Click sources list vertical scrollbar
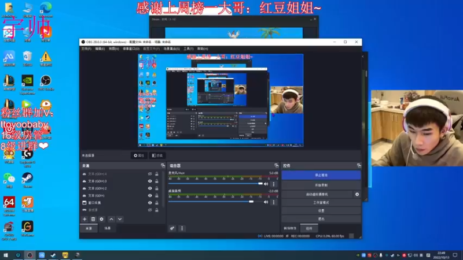This screenshot has height=260, width=463. click(164, 189)
